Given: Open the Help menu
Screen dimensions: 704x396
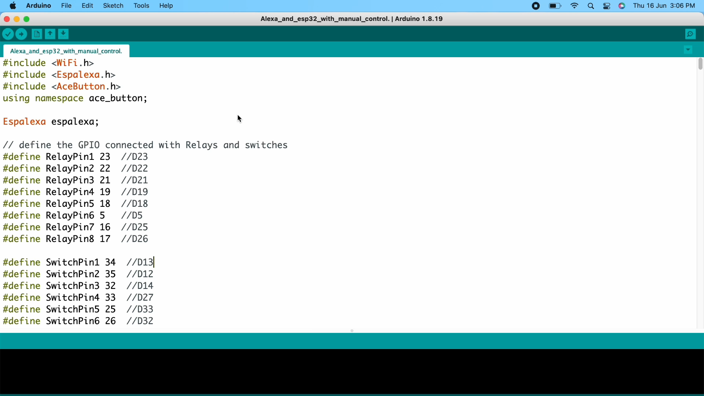Looking at the screenshot, I should tap(167, 6).
